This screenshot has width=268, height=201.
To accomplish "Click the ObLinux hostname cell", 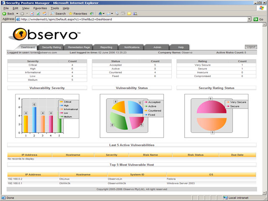I will 64,179.
